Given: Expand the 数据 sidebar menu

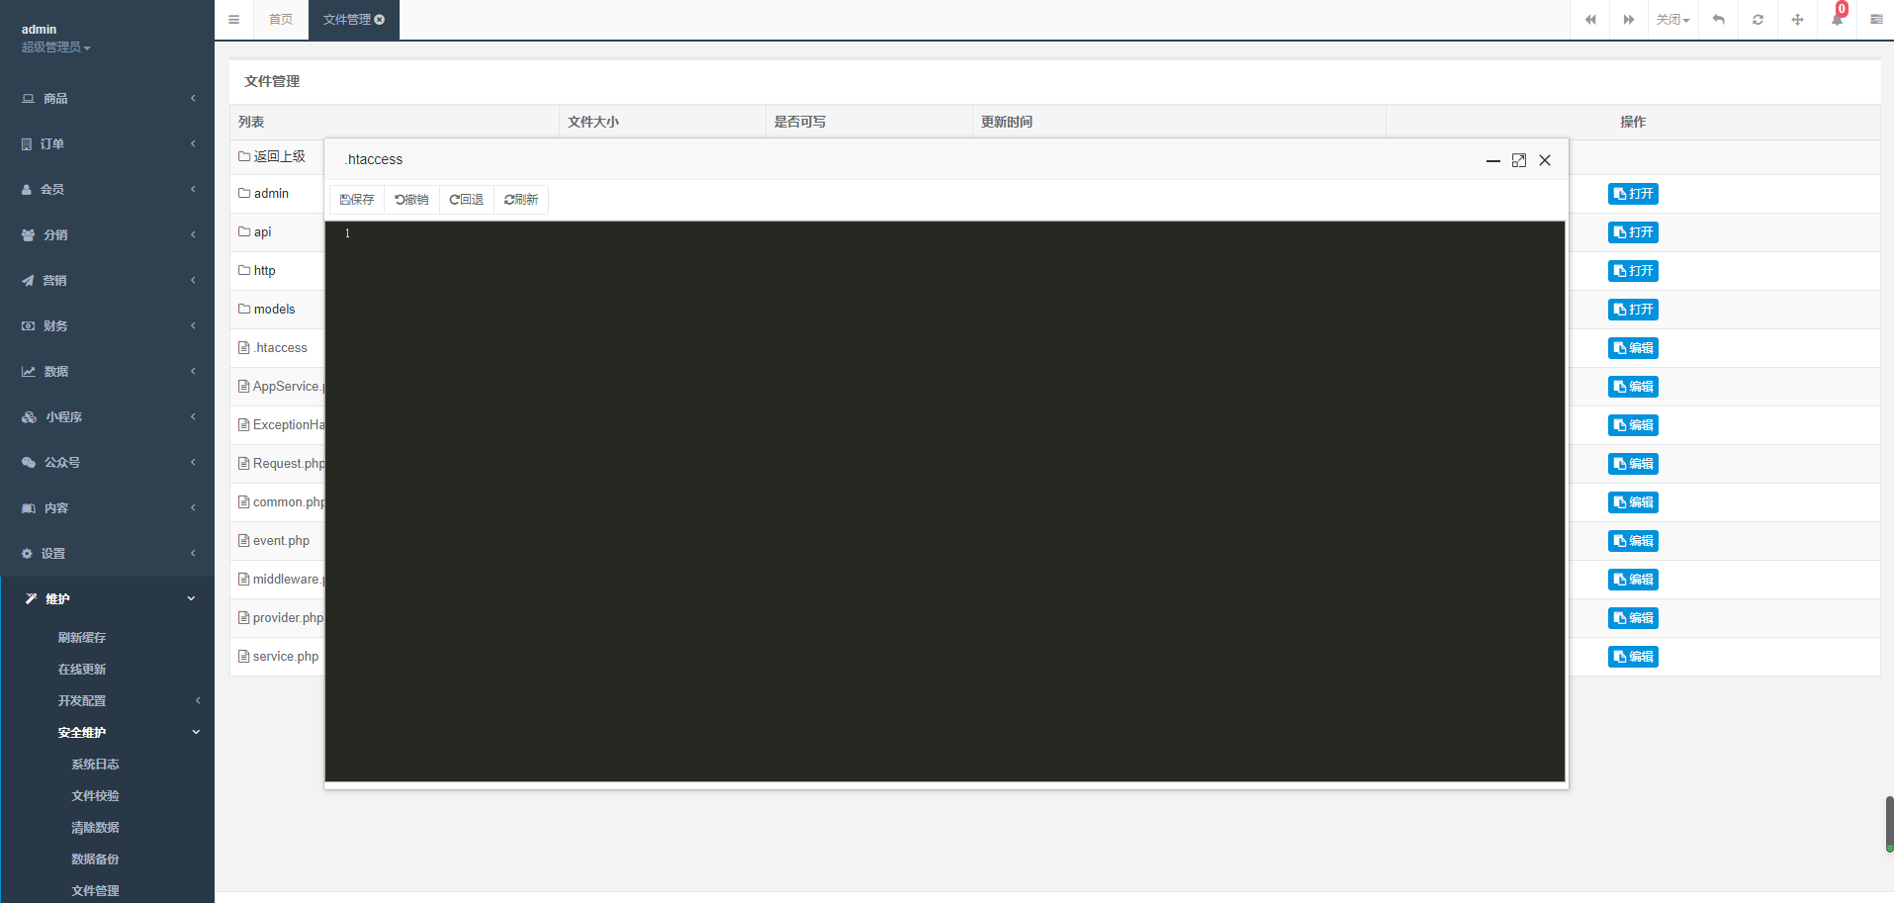Looking at the screenshot, I should coord(107,371).
